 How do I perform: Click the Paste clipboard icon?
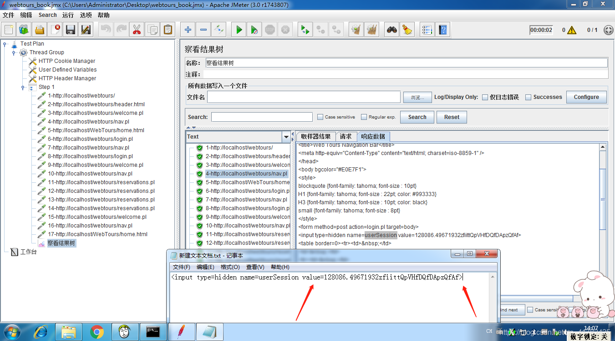click(168, 30)
